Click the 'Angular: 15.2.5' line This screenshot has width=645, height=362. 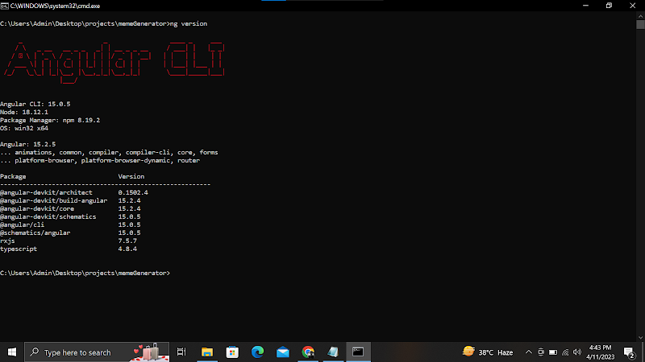coord(28,145)
